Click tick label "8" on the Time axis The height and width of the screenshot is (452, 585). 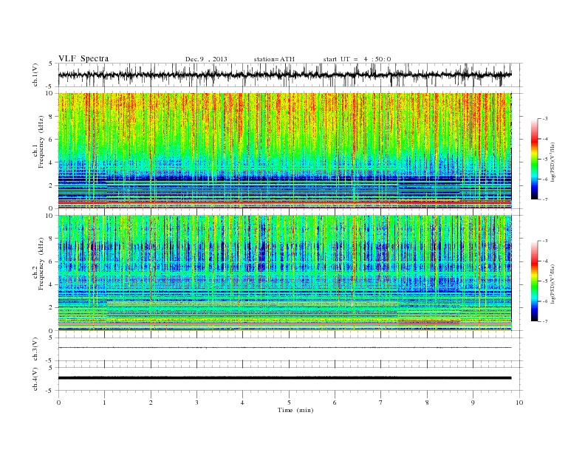(427, 403)
